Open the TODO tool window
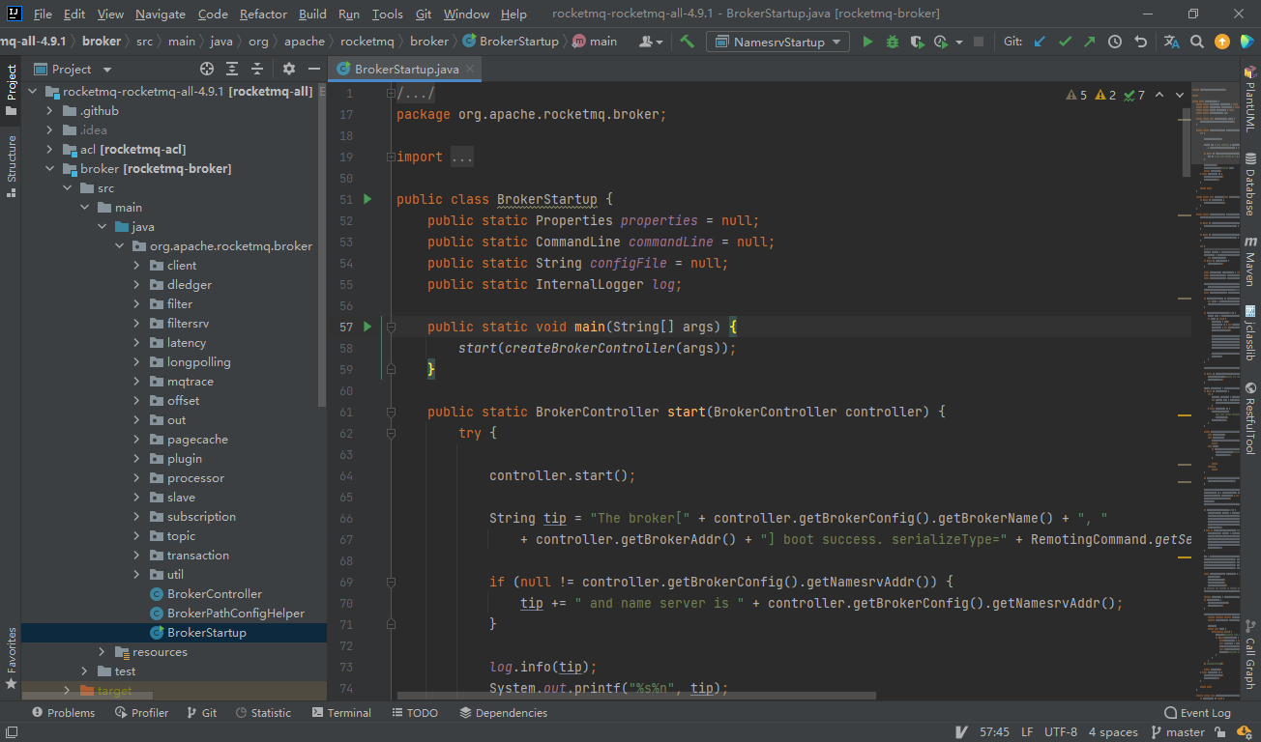This screenshot has height=742, width=1261. coord(415,713)
